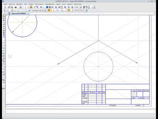The width and height of the screenshot is (158, 119).
Task: Select the Ellipse tool in the left panel
Action: 4,53
